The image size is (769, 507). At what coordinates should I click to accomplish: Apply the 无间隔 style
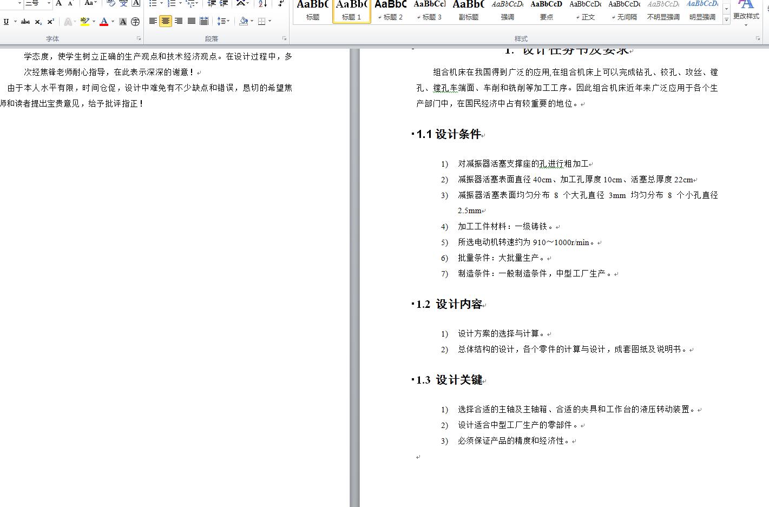tap(625, 11)
